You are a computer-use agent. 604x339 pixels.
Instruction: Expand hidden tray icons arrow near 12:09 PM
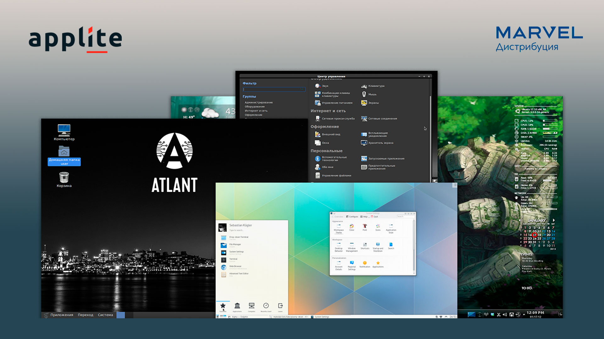(x=524, y=314)
